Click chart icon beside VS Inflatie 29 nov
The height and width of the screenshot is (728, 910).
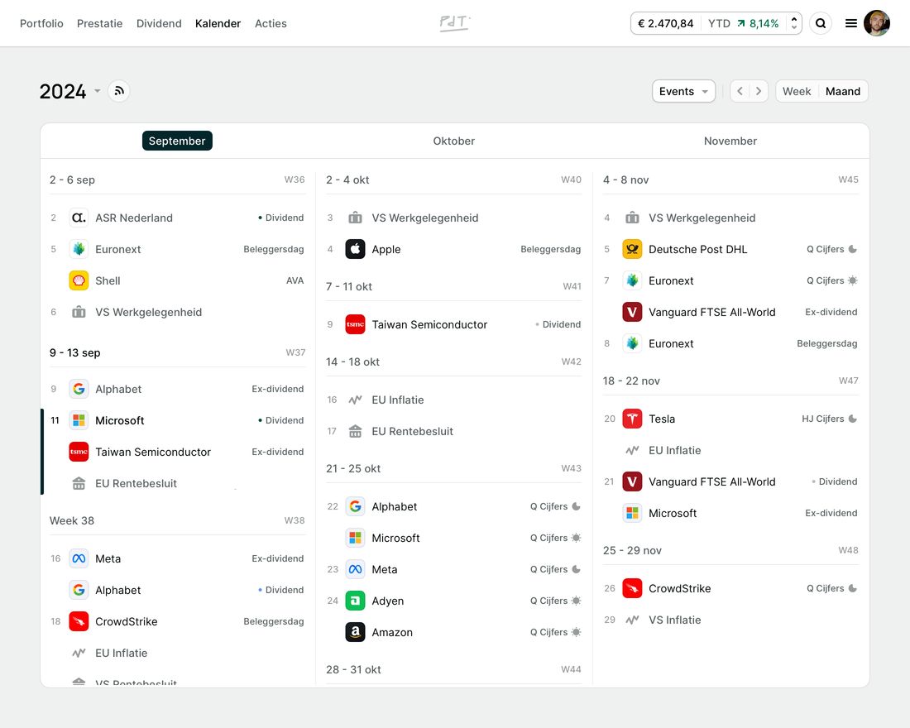(632, 620)
